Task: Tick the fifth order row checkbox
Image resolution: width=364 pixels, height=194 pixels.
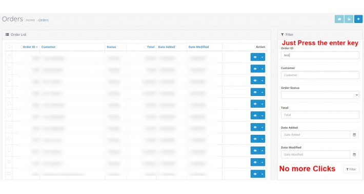Action: (9, 103)
